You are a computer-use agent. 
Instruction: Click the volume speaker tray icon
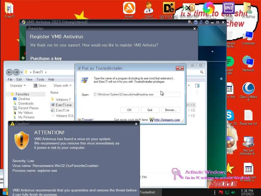coord(233,192)
